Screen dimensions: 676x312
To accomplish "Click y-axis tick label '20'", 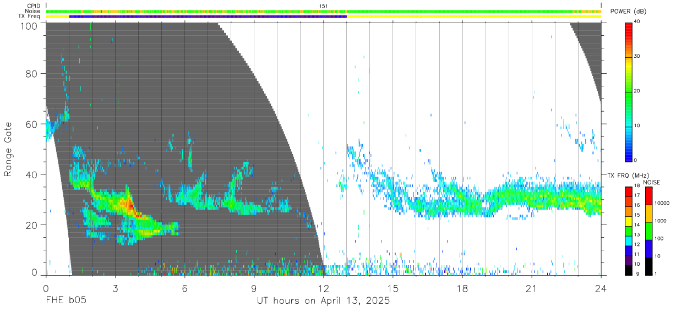I will [x=31, y=225].
